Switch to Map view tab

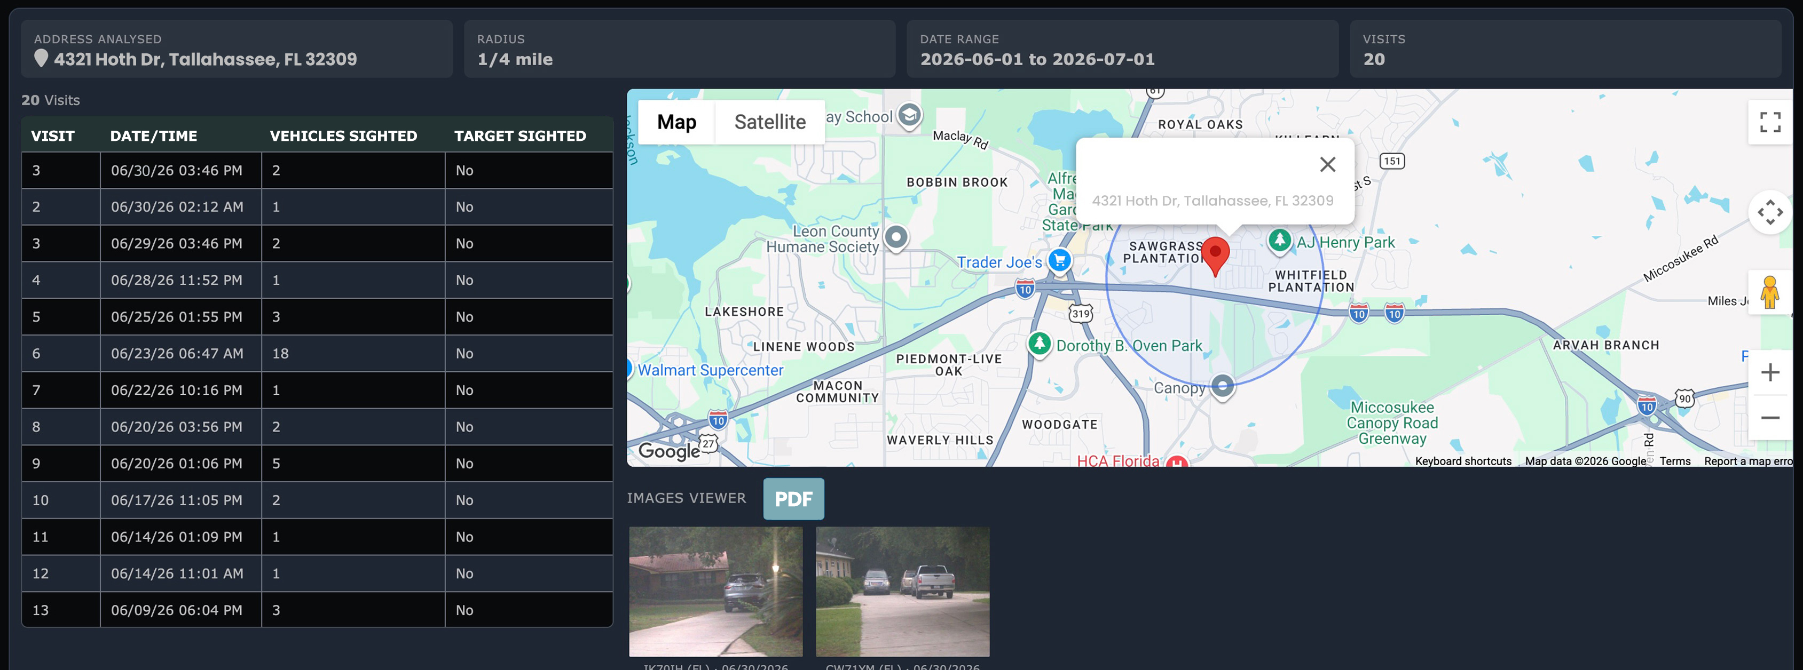click(x=676, y=122)
